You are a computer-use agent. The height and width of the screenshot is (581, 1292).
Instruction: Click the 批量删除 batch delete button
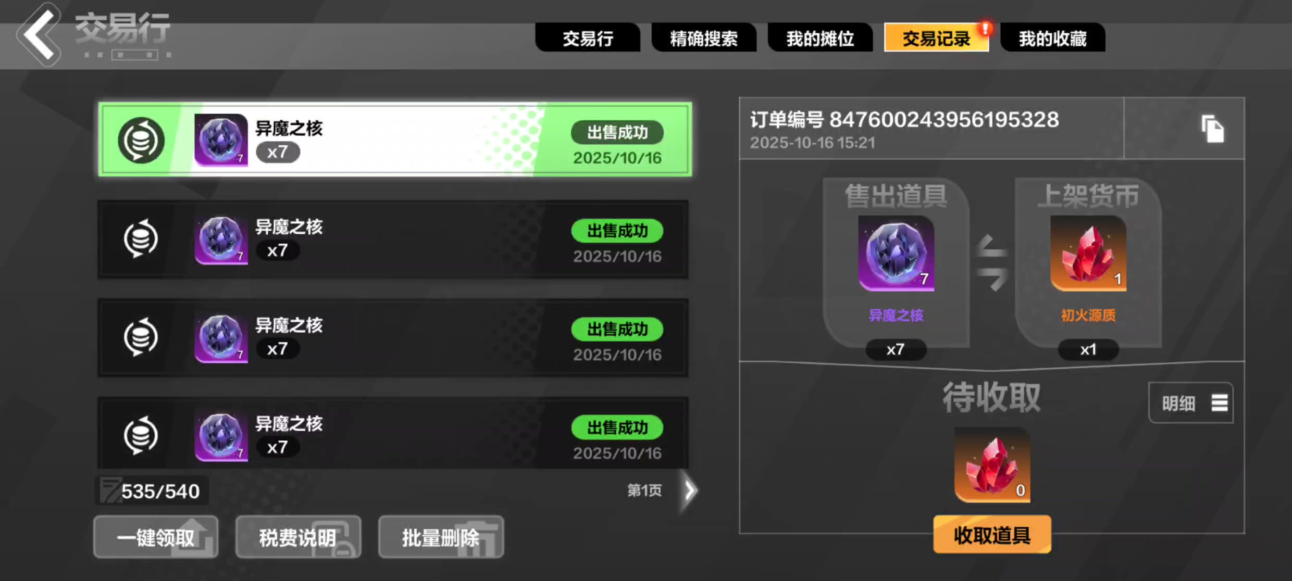[441, 537]
